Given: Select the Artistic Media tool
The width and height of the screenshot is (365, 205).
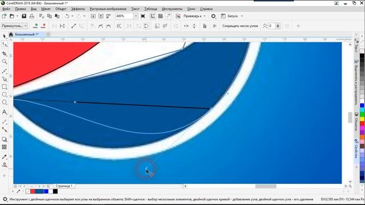Looking at the screenshot, I should 4,79.
